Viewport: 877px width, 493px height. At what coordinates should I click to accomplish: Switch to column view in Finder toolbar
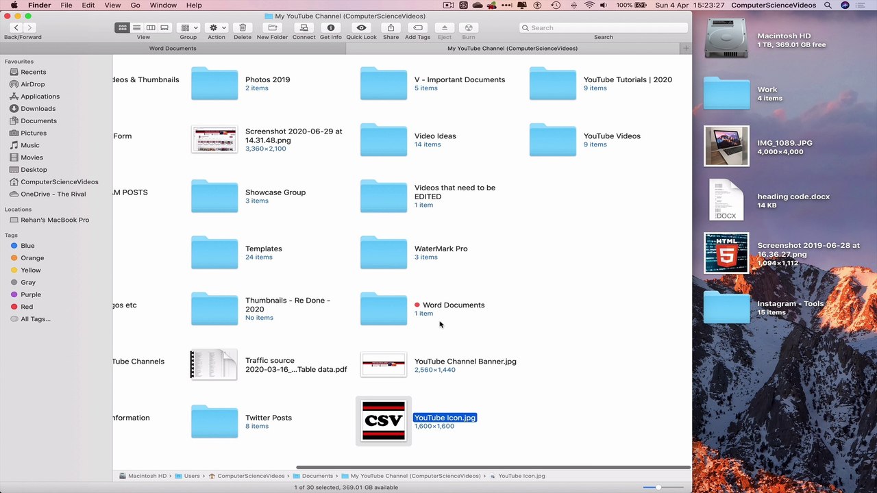click(x=151, y=27)
